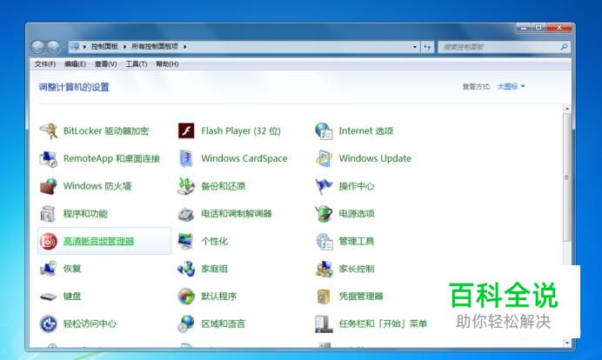Click the 默认程序 text link

pos(219,297)
